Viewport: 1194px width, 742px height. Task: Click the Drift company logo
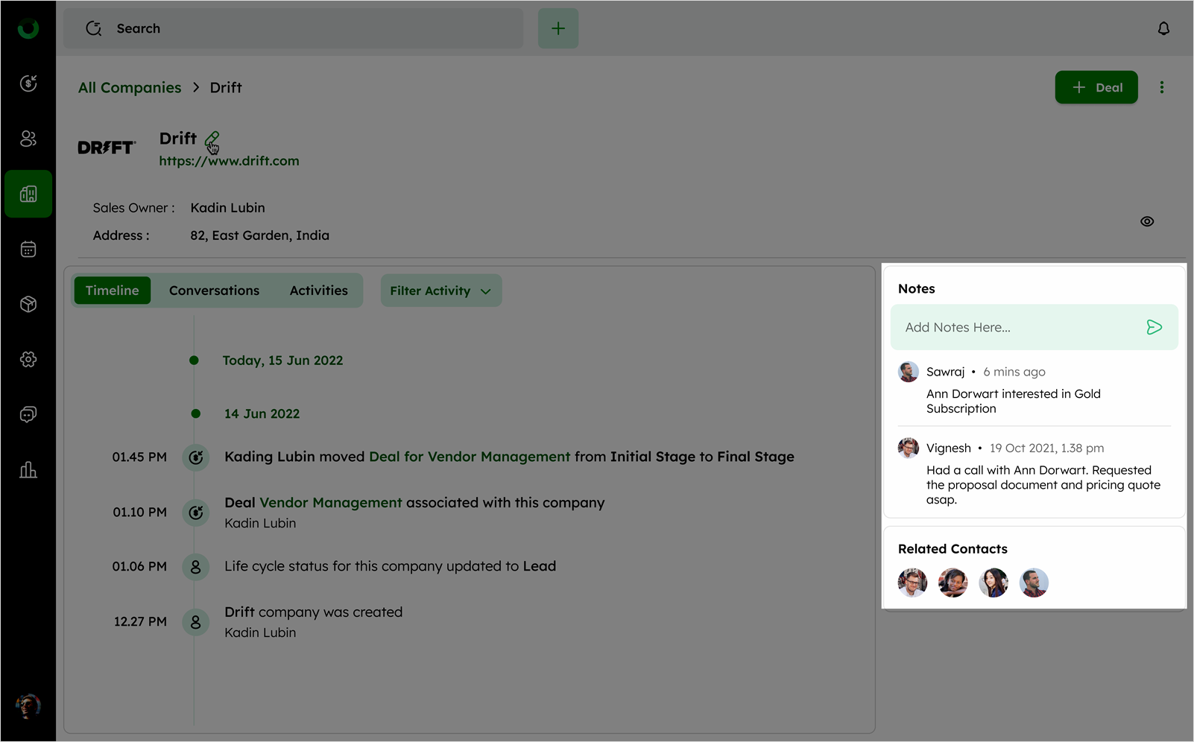pos(107,148)
